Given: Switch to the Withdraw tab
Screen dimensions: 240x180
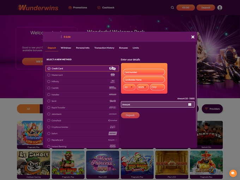Looking at the screenshot, I should 66,48.
